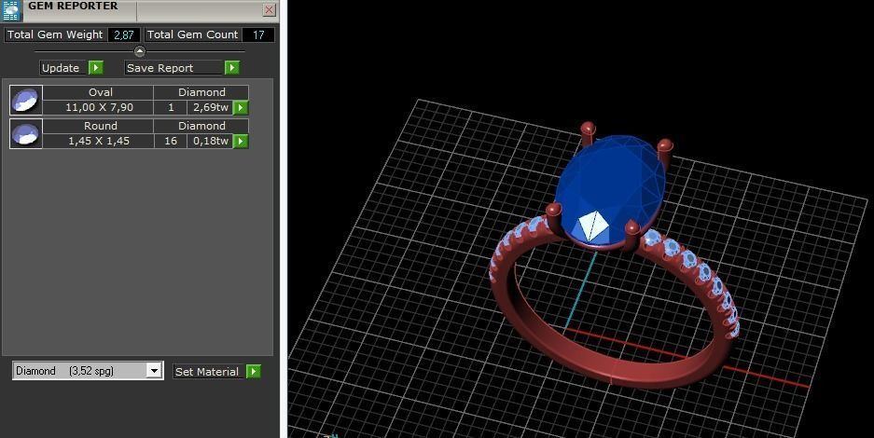This screenshot has height=438, width=874.
Task: Click the '16' gem count cell
Action: 171,141
